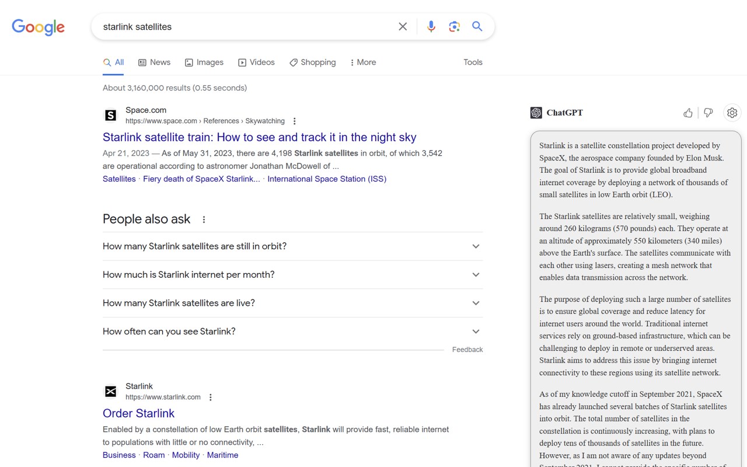Click the magnifier search button
The image size is (747, 467).
[477, 27]
